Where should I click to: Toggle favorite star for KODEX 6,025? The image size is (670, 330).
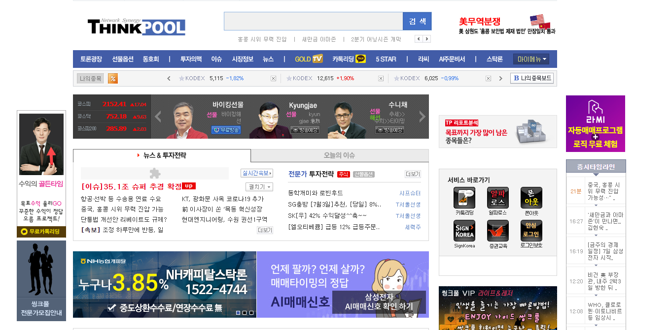pos(396,78)
